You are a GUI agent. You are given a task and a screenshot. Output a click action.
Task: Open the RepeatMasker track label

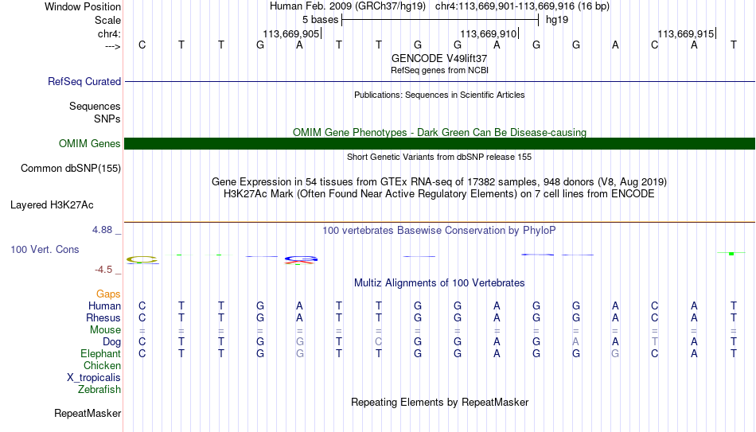pyautogui.click(x=88, y=413)
